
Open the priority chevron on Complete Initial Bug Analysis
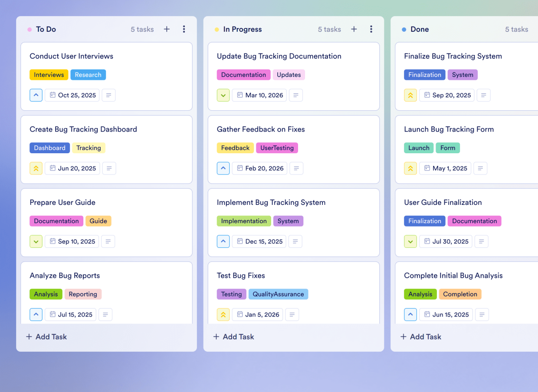point(410,314)
